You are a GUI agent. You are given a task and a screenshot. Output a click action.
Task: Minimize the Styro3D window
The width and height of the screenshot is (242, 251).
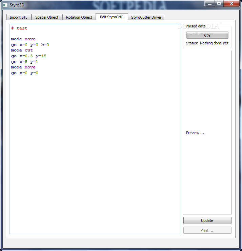pos(210,3)
